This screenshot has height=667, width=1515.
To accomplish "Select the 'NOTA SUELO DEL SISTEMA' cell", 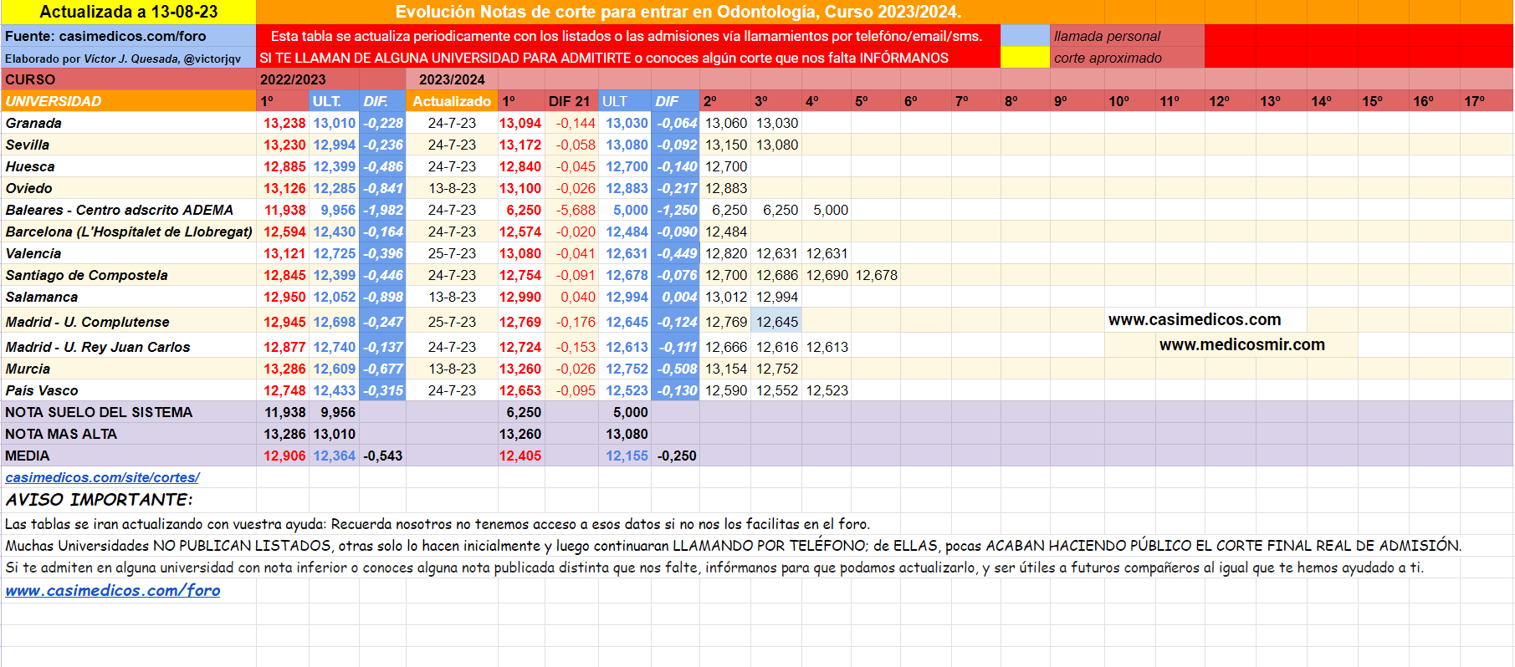I will [129, 412].
